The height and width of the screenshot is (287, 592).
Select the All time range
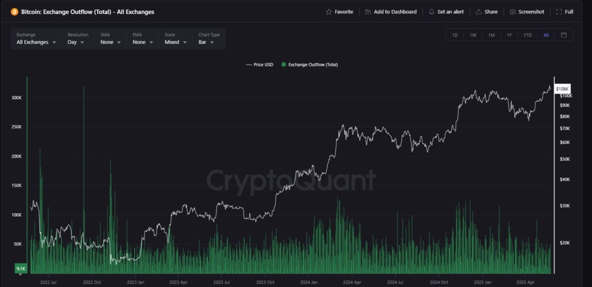point(546,35)
